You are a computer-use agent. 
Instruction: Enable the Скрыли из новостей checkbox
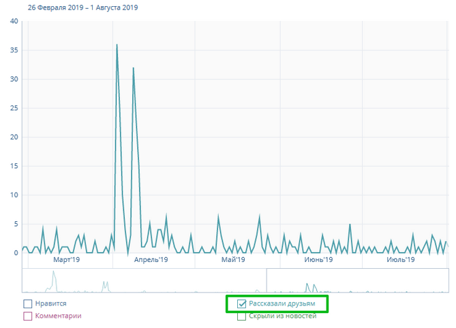pos(242,316)
